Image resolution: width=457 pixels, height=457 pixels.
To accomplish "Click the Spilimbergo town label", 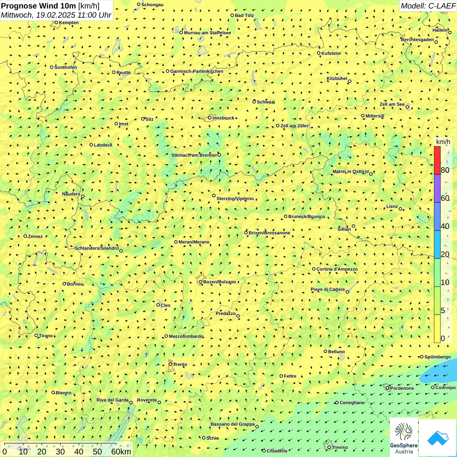I will point(437,357).
